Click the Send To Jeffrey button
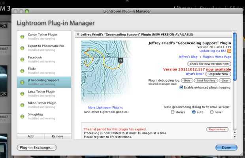 tap(206, 80)
